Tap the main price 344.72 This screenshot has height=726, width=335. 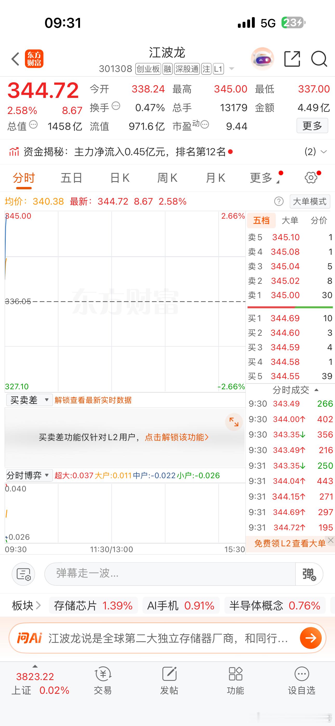[x=43, y=90]
